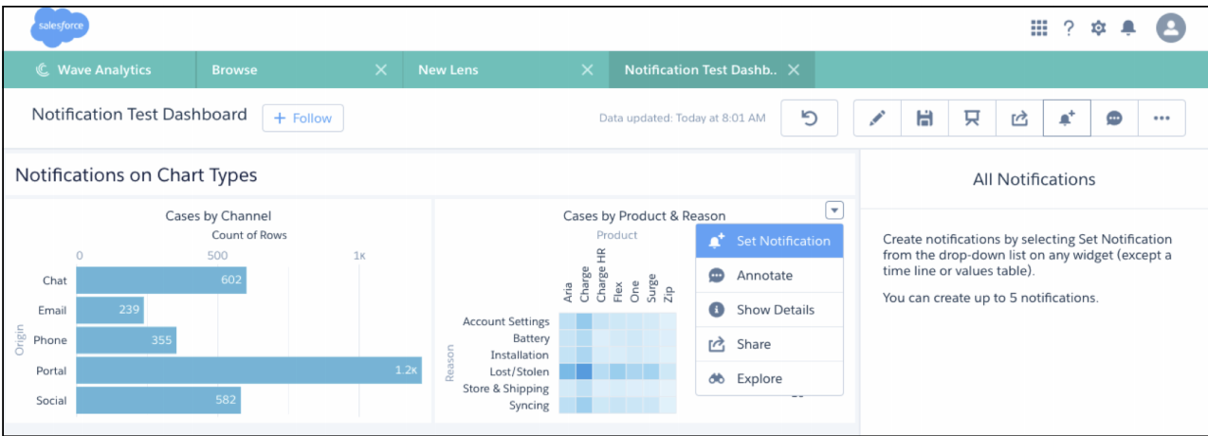
Task: Click the Lost/Stolen reason label
Action: [519, 372]
